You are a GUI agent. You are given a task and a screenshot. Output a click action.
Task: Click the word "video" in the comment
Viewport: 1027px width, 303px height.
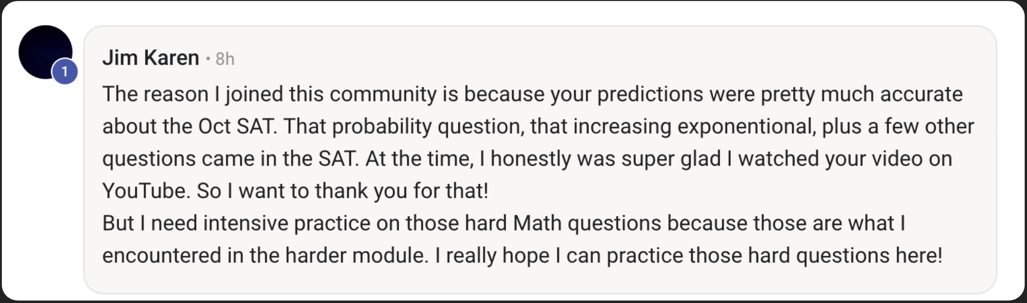897,159
